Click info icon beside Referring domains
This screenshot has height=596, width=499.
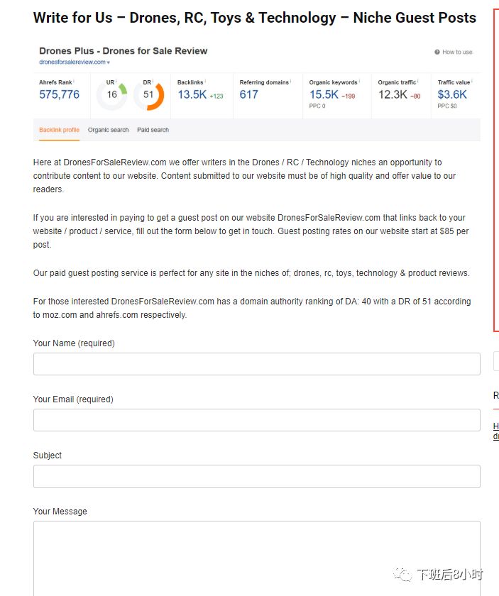tap(290, 82)
